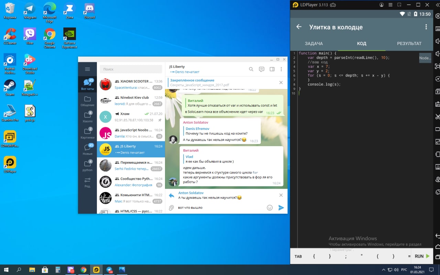This screenshot has height=275, width=440.
Task: Click the scissors screenshot icon in LDPlayer toolbar
Action: click(437, 117)
